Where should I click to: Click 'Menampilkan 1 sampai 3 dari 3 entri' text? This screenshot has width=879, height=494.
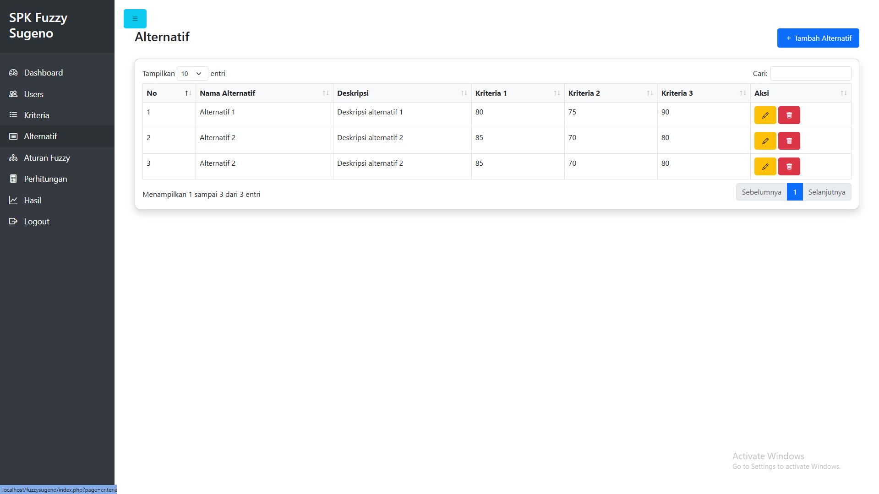point(202,195)
